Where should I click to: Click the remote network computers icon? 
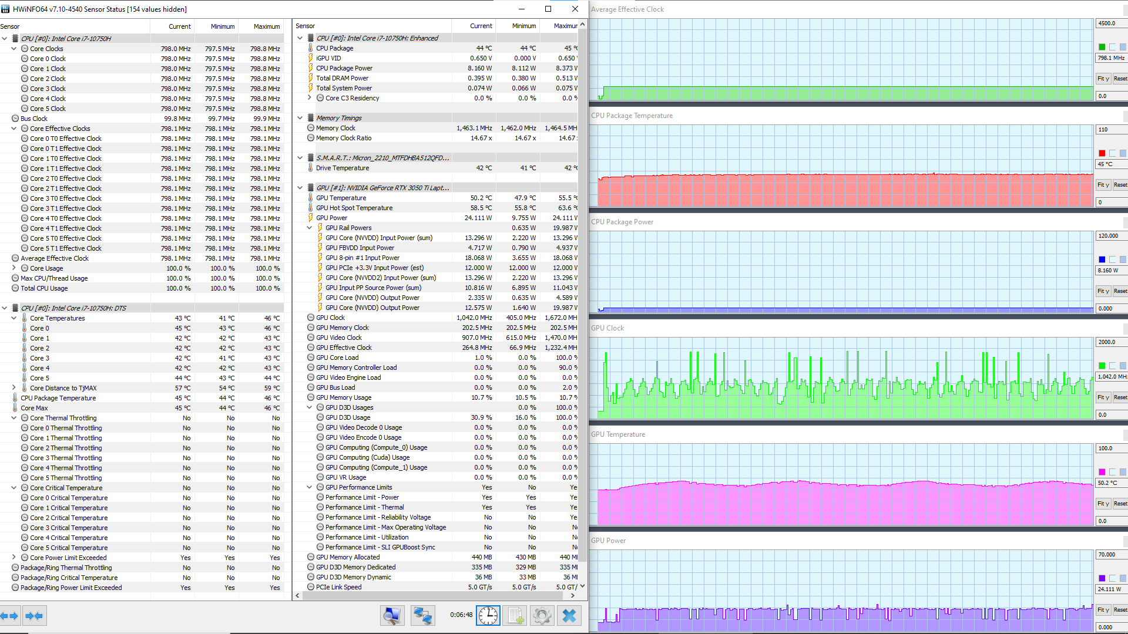[x=422, y=615]
